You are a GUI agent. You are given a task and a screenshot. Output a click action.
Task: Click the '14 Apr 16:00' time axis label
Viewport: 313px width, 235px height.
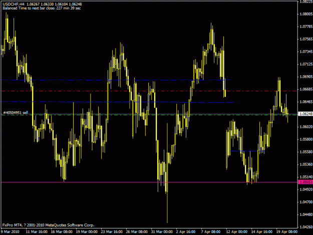tap(262, 232)
